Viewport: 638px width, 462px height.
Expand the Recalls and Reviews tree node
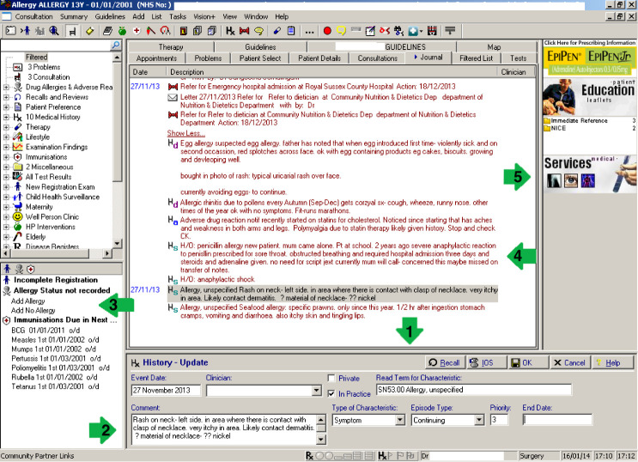point(6,97)
